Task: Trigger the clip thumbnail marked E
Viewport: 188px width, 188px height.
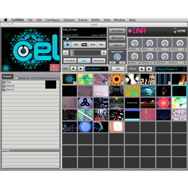Action: coord(101,79)
